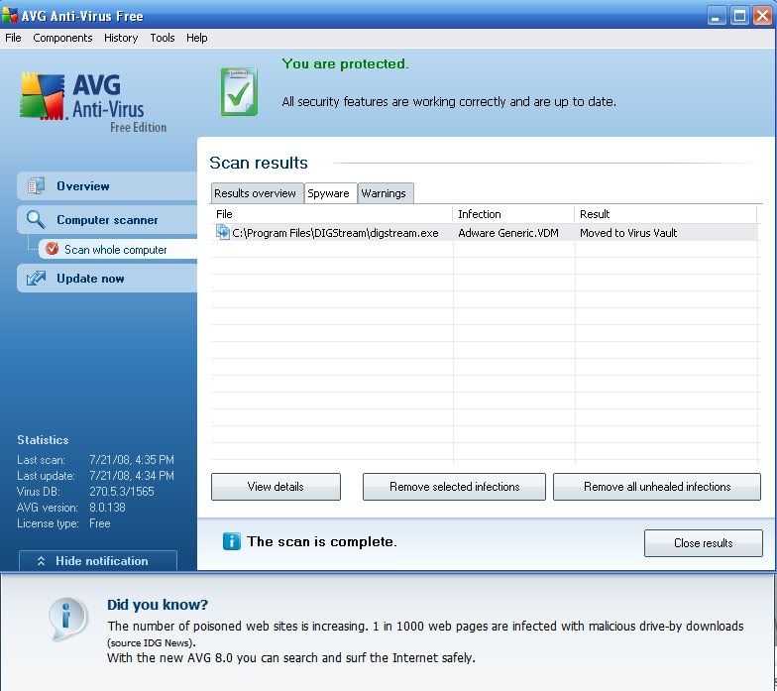
Task: Click the Moved to Virus Vault result
Action: point(628,233)
